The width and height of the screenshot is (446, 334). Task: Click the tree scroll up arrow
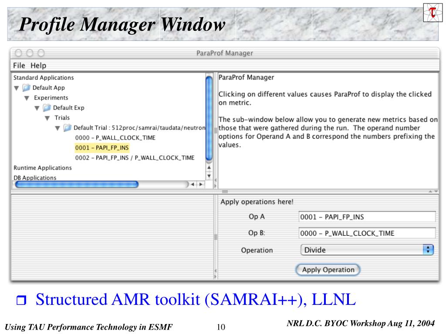tap(209, 167)
